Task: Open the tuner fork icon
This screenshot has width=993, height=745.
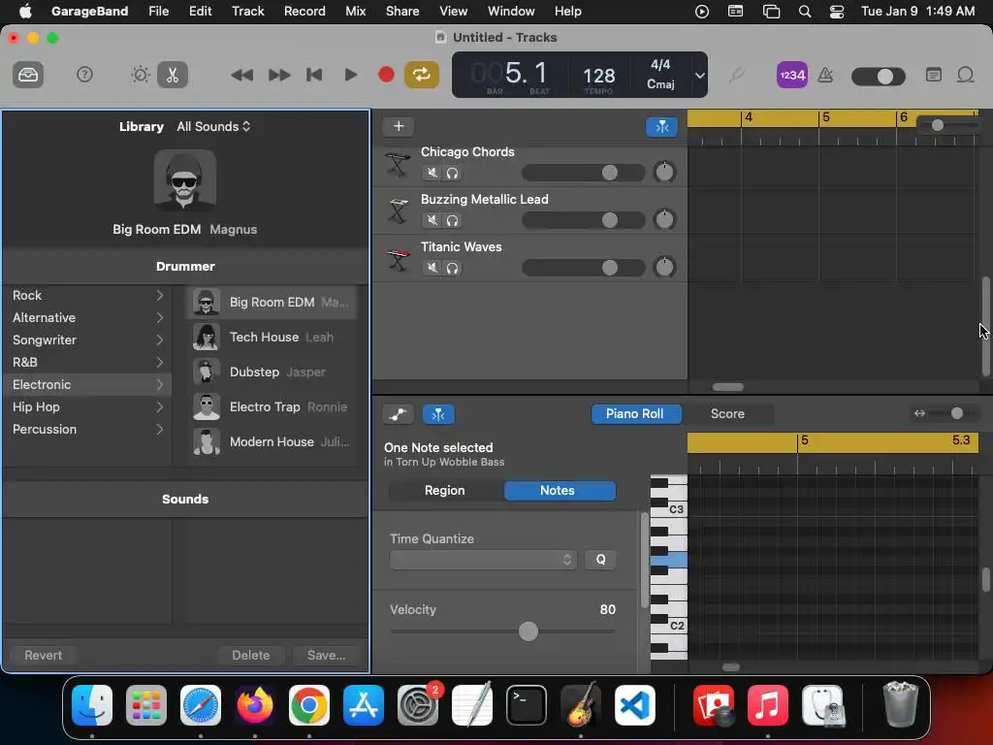Action: click(x=735, y=76)
